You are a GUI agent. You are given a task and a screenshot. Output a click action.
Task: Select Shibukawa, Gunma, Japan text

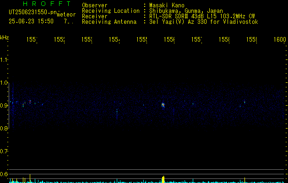pyautogui.click(x=186, y=11)
